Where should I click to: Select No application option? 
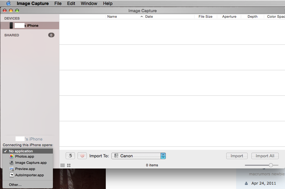click(x=28, y=151)
